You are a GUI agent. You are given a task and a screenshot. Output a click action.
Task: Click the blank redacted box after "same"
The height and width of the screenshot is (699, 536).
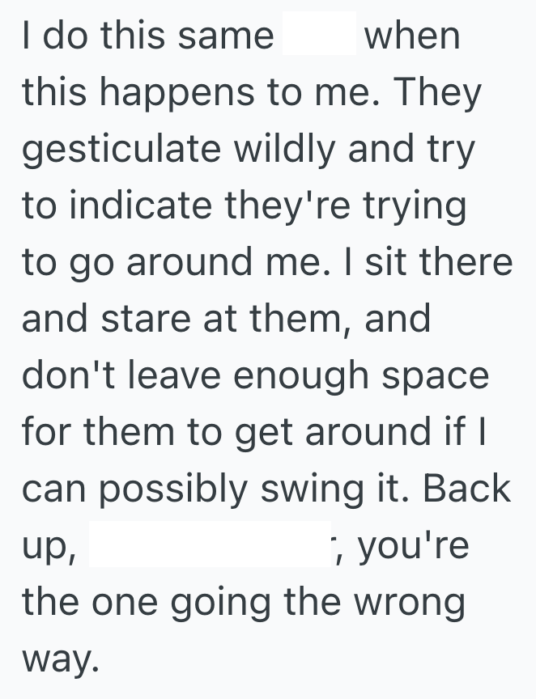(319, 34)
